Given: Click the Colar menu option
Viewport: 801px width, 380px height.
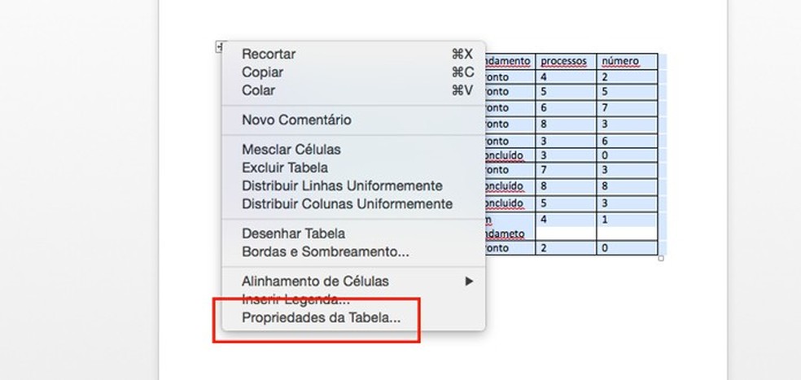Looking at the screenshot, I should 258,90.
